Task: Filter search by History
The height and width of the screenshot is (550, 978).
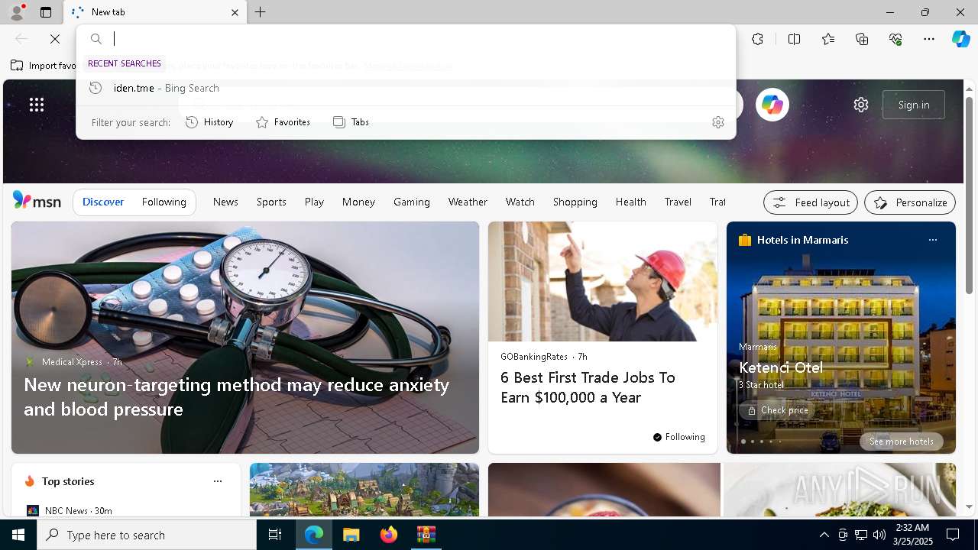Action: (210, 122)
